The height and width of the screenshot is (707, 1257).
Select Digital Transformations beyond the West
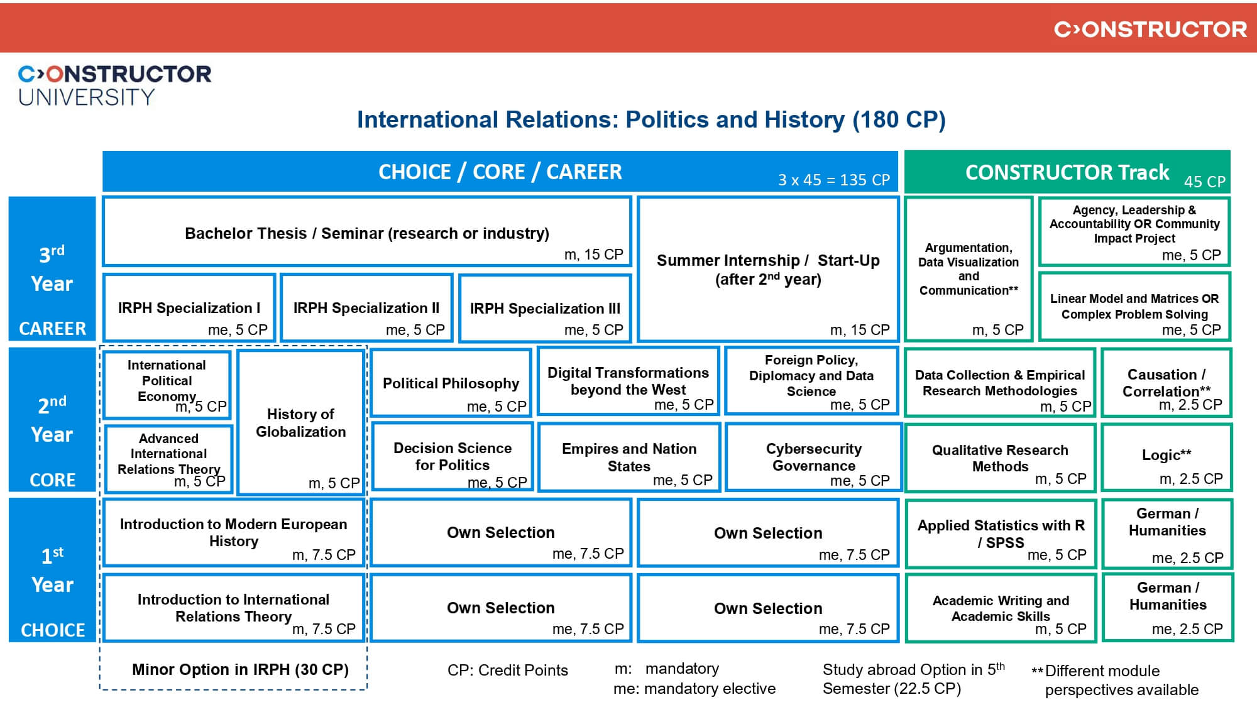[628, 381]
